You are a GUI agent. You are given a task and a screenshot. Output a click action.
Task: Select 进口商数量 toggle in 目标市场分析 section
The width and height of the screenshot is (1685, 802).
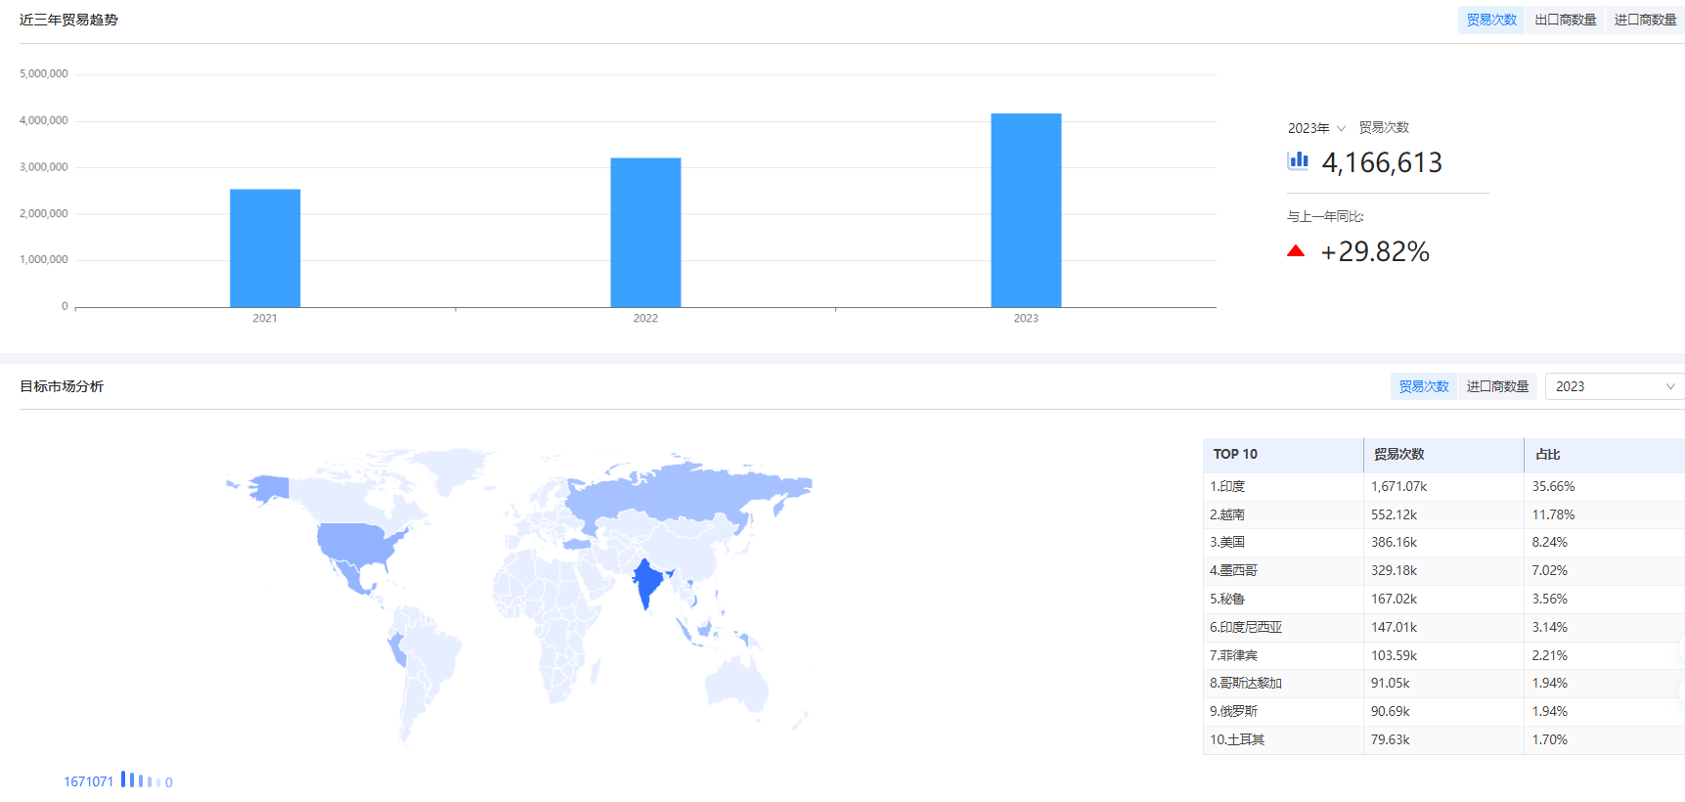[x=1497, y=386]
